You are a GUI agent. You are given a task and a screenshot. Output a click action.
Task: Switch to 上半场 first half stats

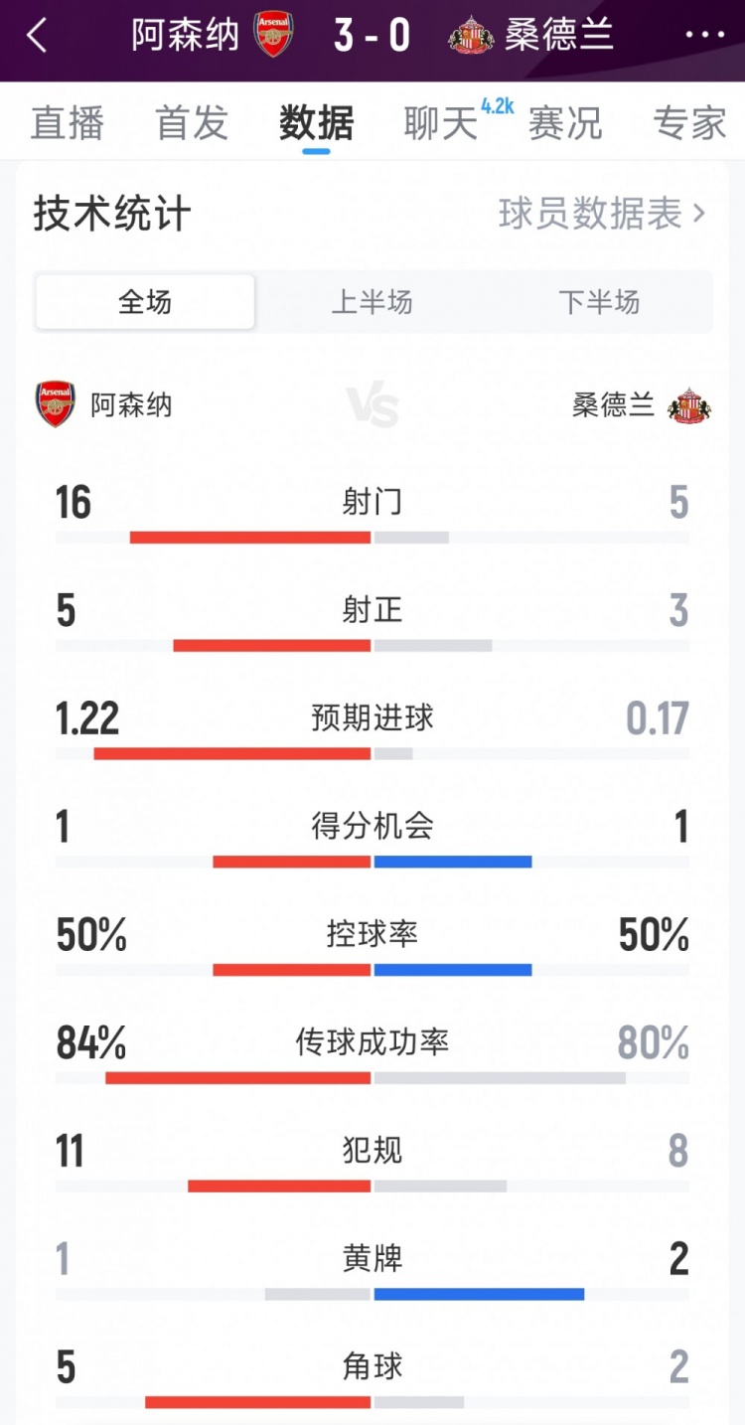[372, 302]
